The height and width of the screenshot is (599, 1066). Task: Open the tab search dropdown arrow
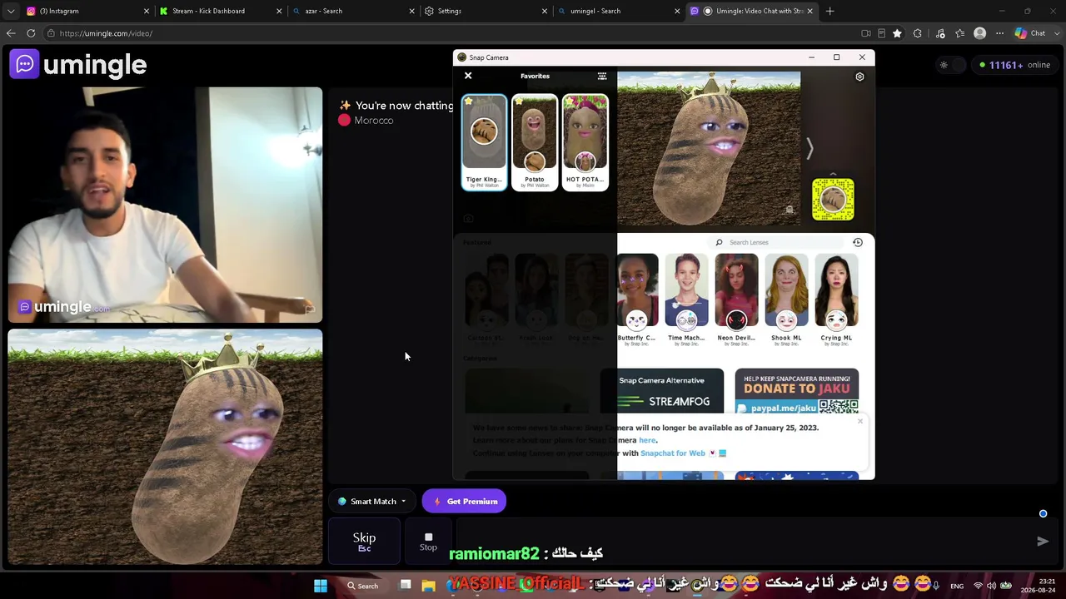tap(11, 11)
